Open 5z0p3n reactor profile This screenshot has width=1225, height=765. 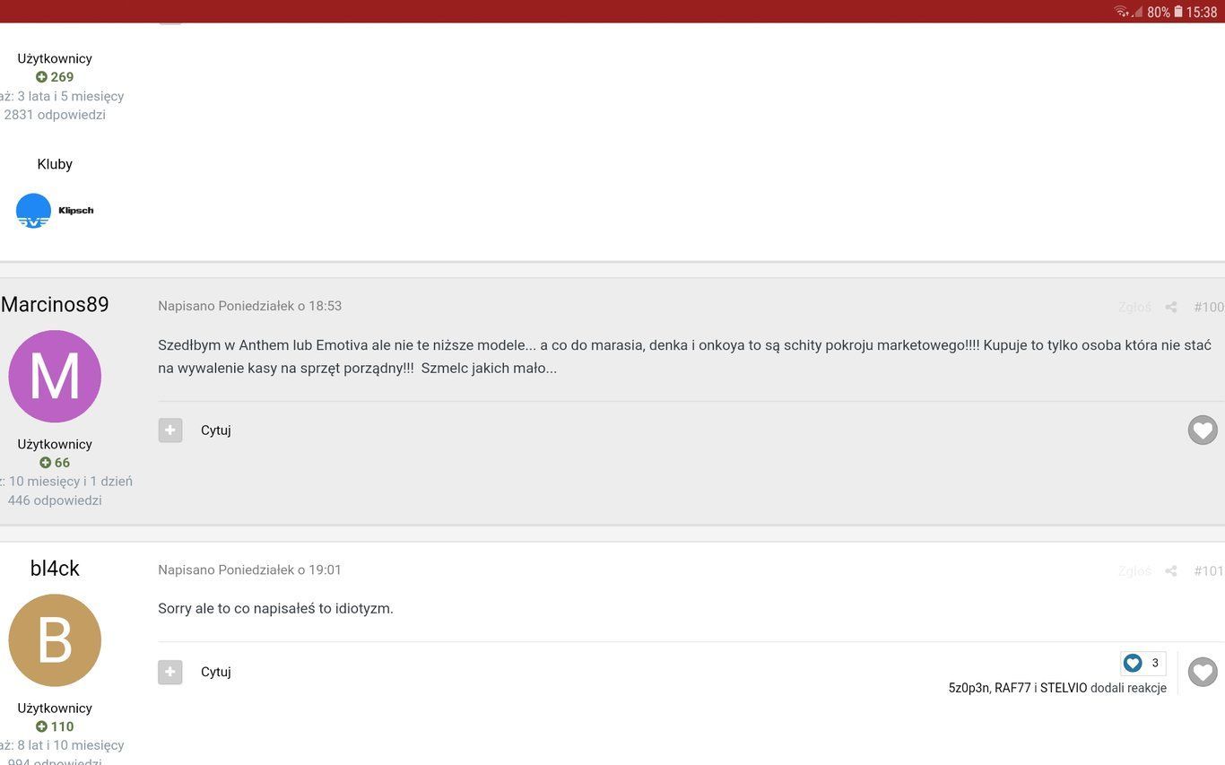click(x=969, y=688)
